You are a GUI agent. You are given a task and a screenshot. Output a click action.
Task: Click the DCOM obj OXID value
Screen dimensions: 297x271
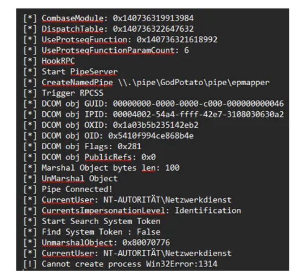click(158, 125)
